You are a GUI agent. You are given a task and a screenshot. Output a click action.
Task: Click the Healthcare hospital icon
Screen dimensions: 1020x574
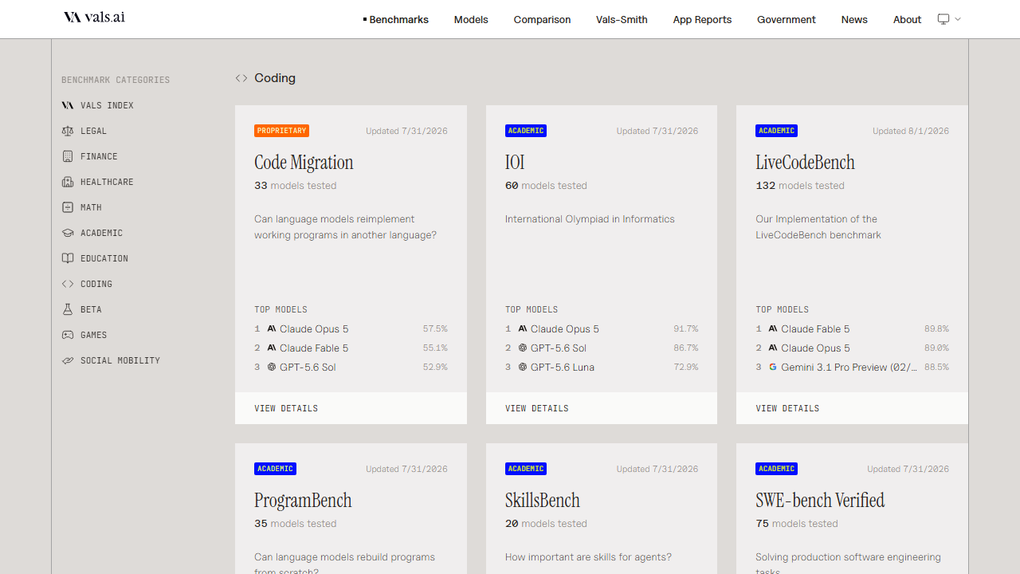[x=68, y=182]
